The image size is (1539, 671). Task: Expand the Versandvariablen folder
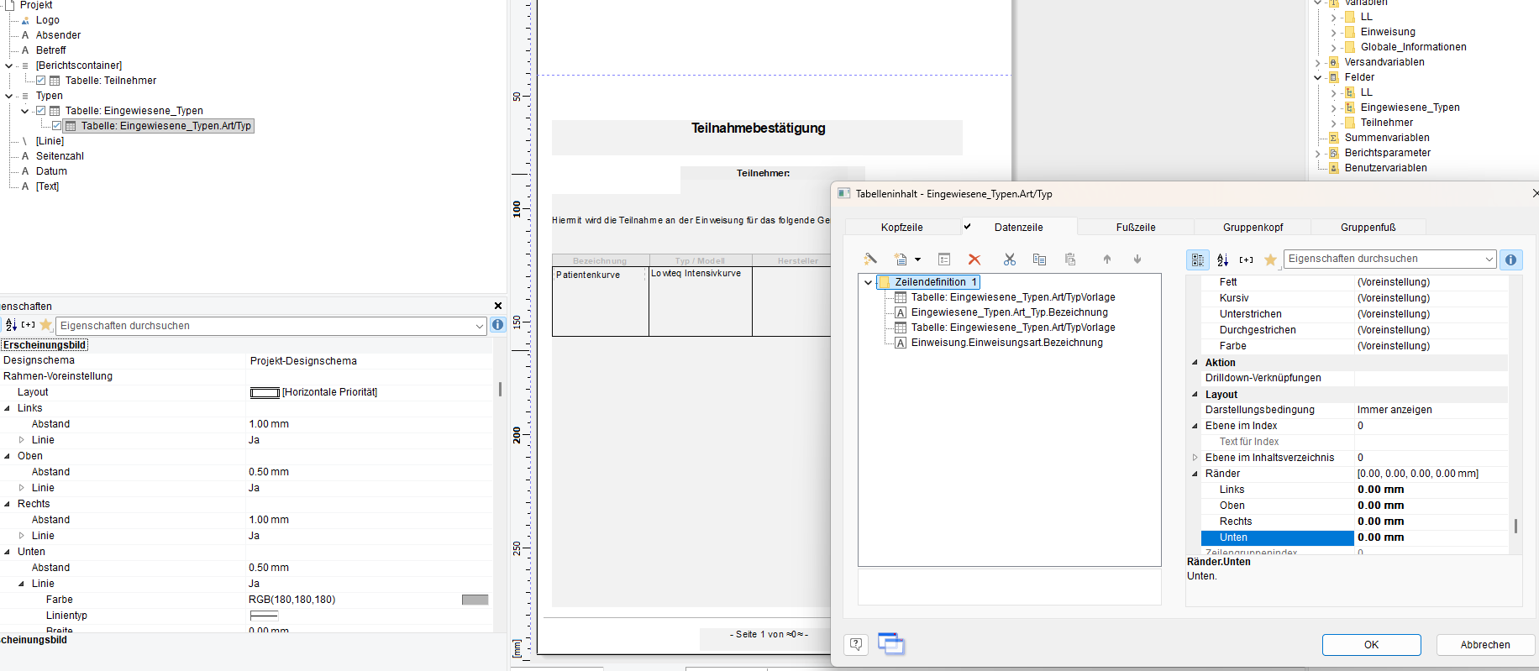[x=1317, y=62]
